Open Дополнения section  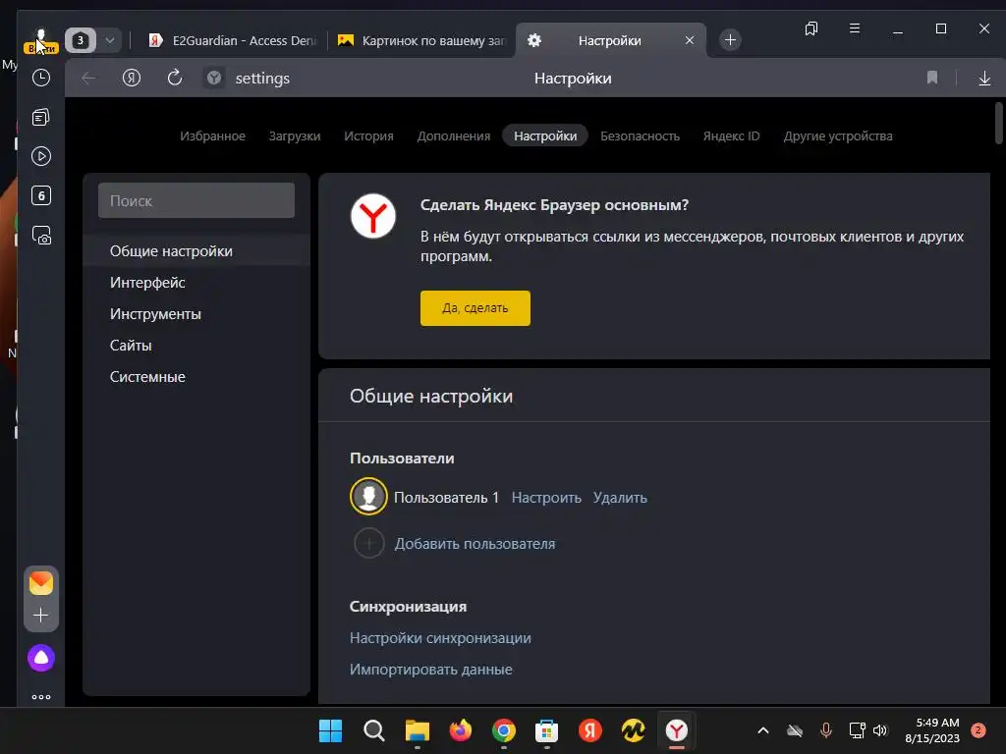(x=454, y=135)
